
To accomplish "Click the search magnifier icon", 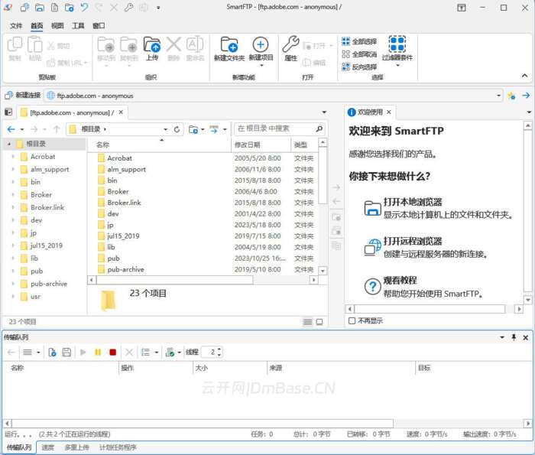I will (x=319, y=128).
